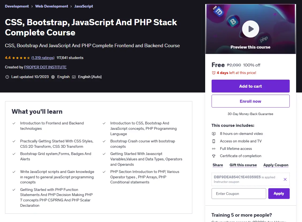
Task: Click the Enroll now button
Action: tap(250, 101)
